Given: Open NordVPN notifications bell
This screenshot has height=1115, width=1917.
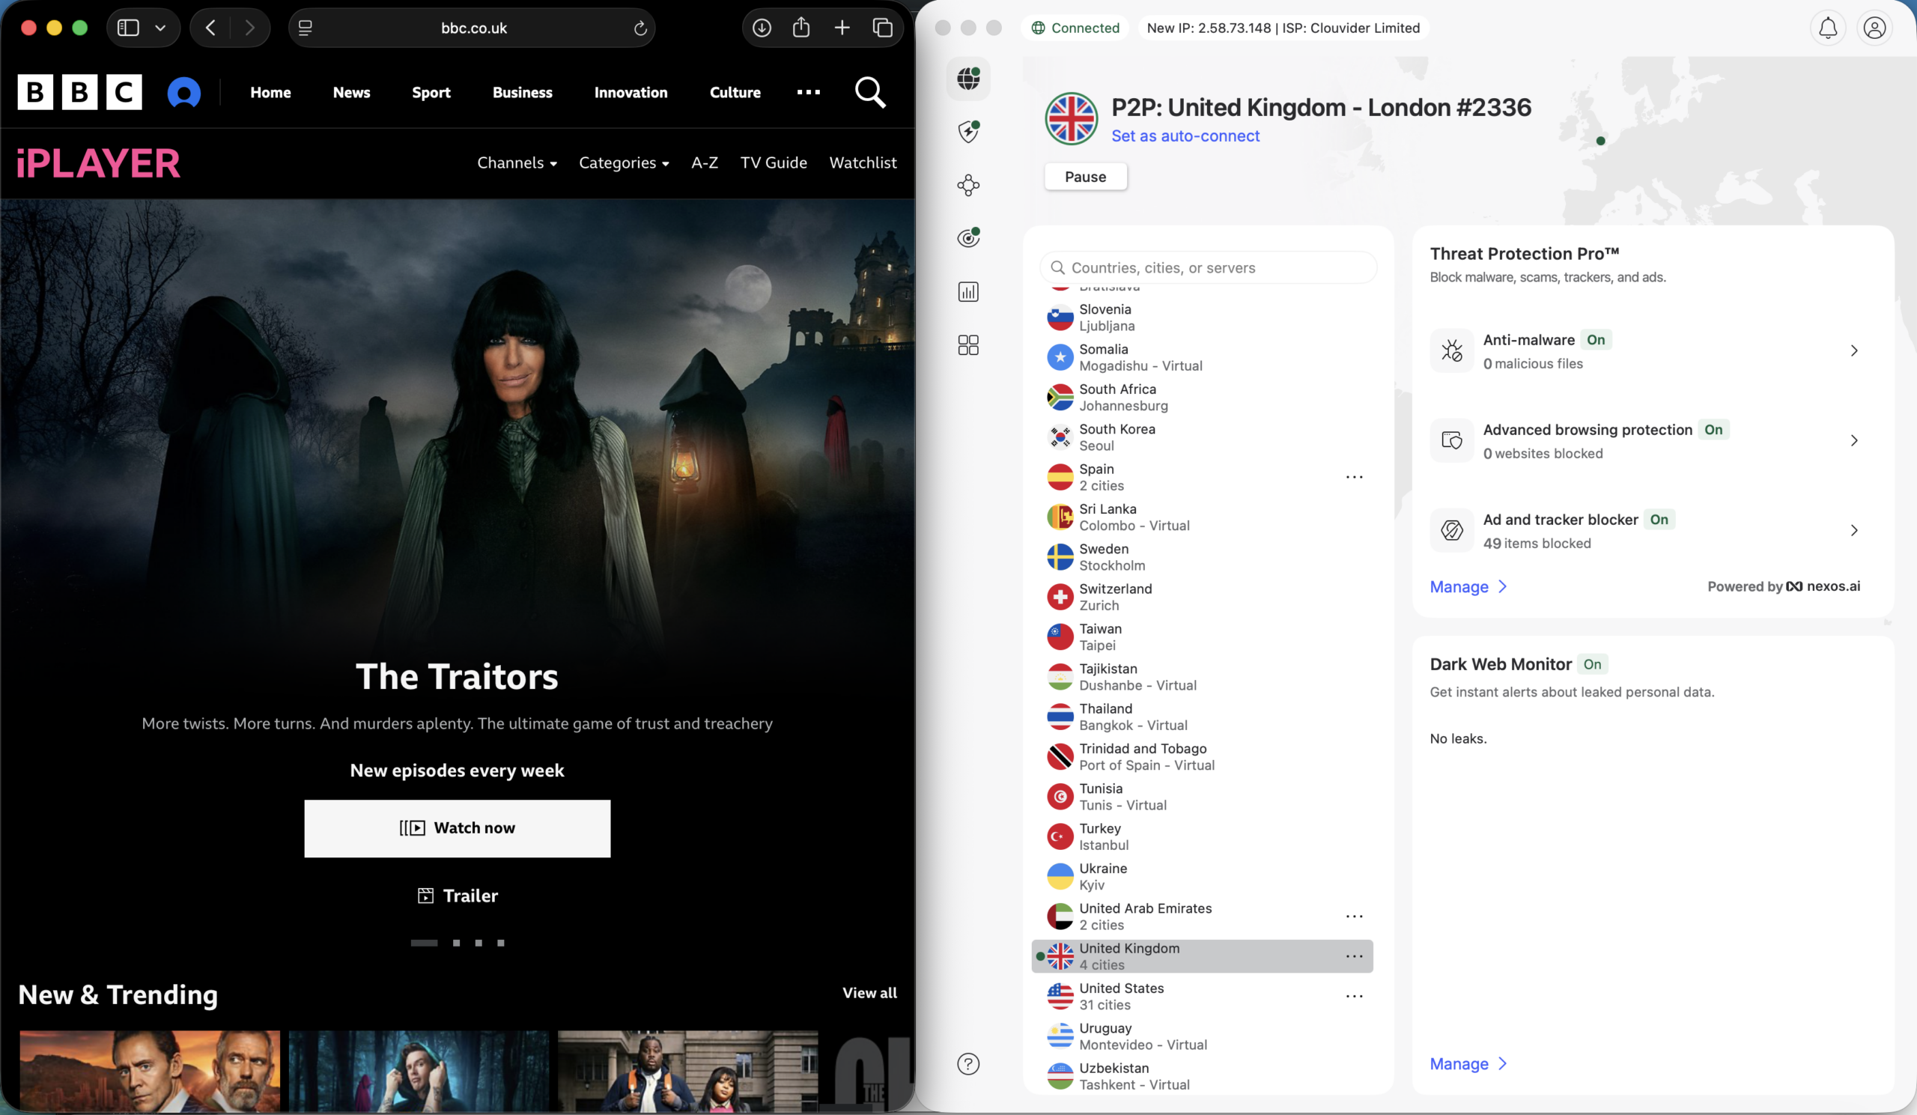Looking at the screenshot, I should [x=1828, y=28].
